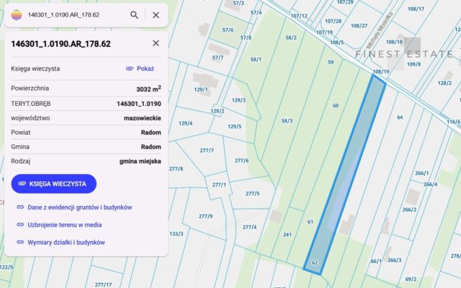Viewport: 461px width, 288px height.
Task: Click inside the parcel ID search field
Action: tap(75, 15)
